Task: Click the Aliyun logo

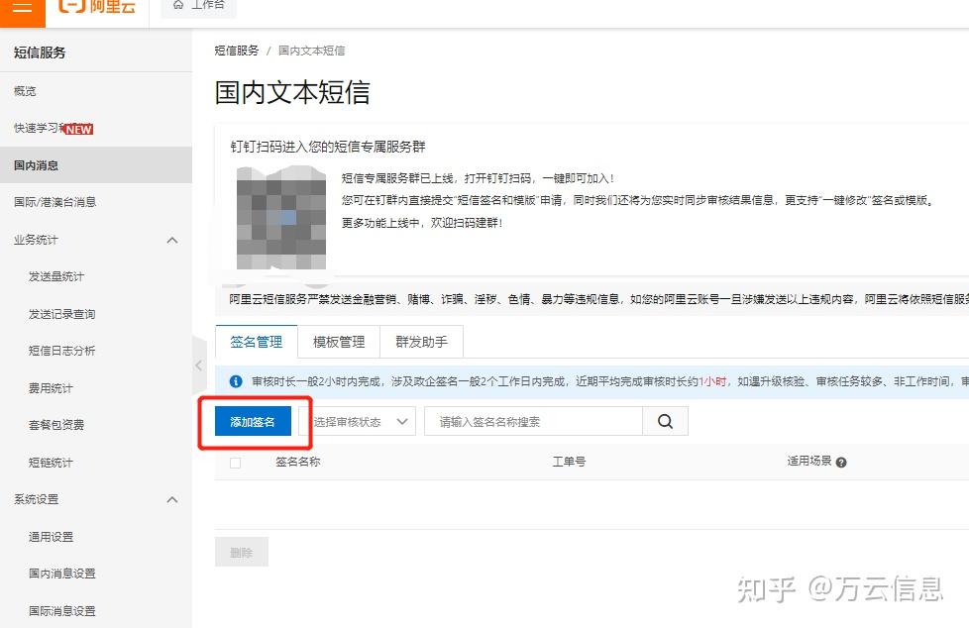Action: 98,6
